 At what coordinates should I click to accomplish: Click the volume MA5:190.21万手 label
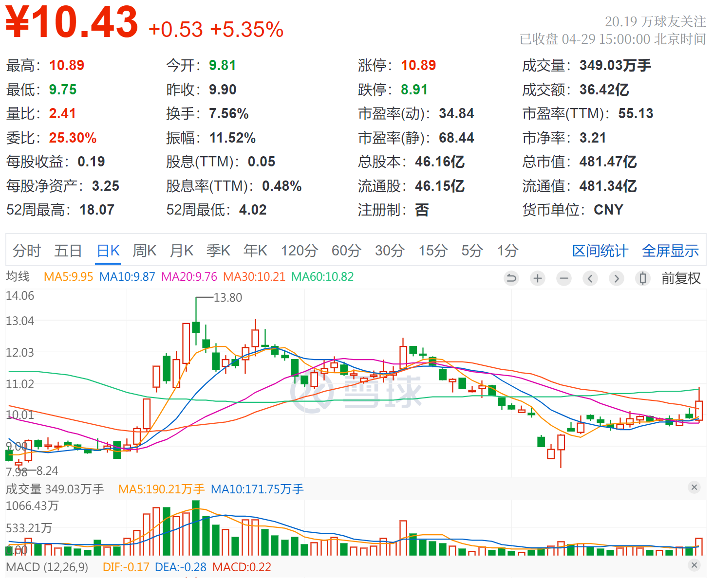pyautogui.click(x=161, y=489)
